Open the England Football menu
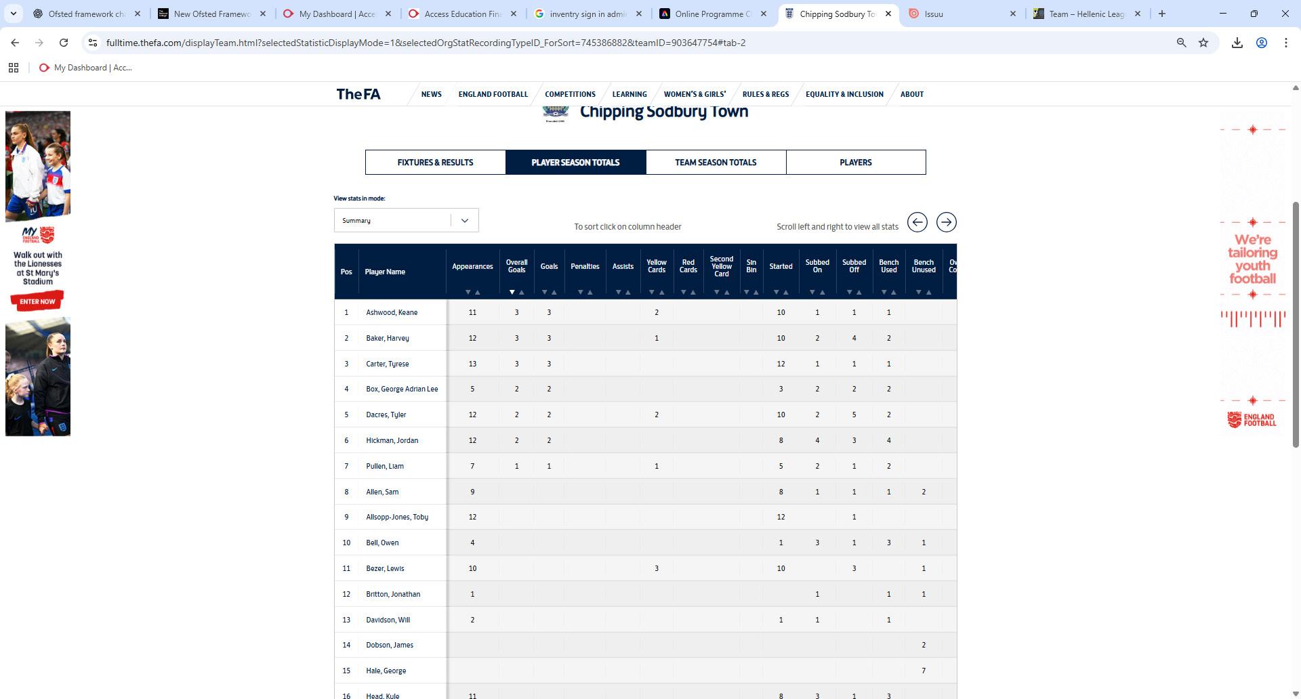 pos(493,94)
